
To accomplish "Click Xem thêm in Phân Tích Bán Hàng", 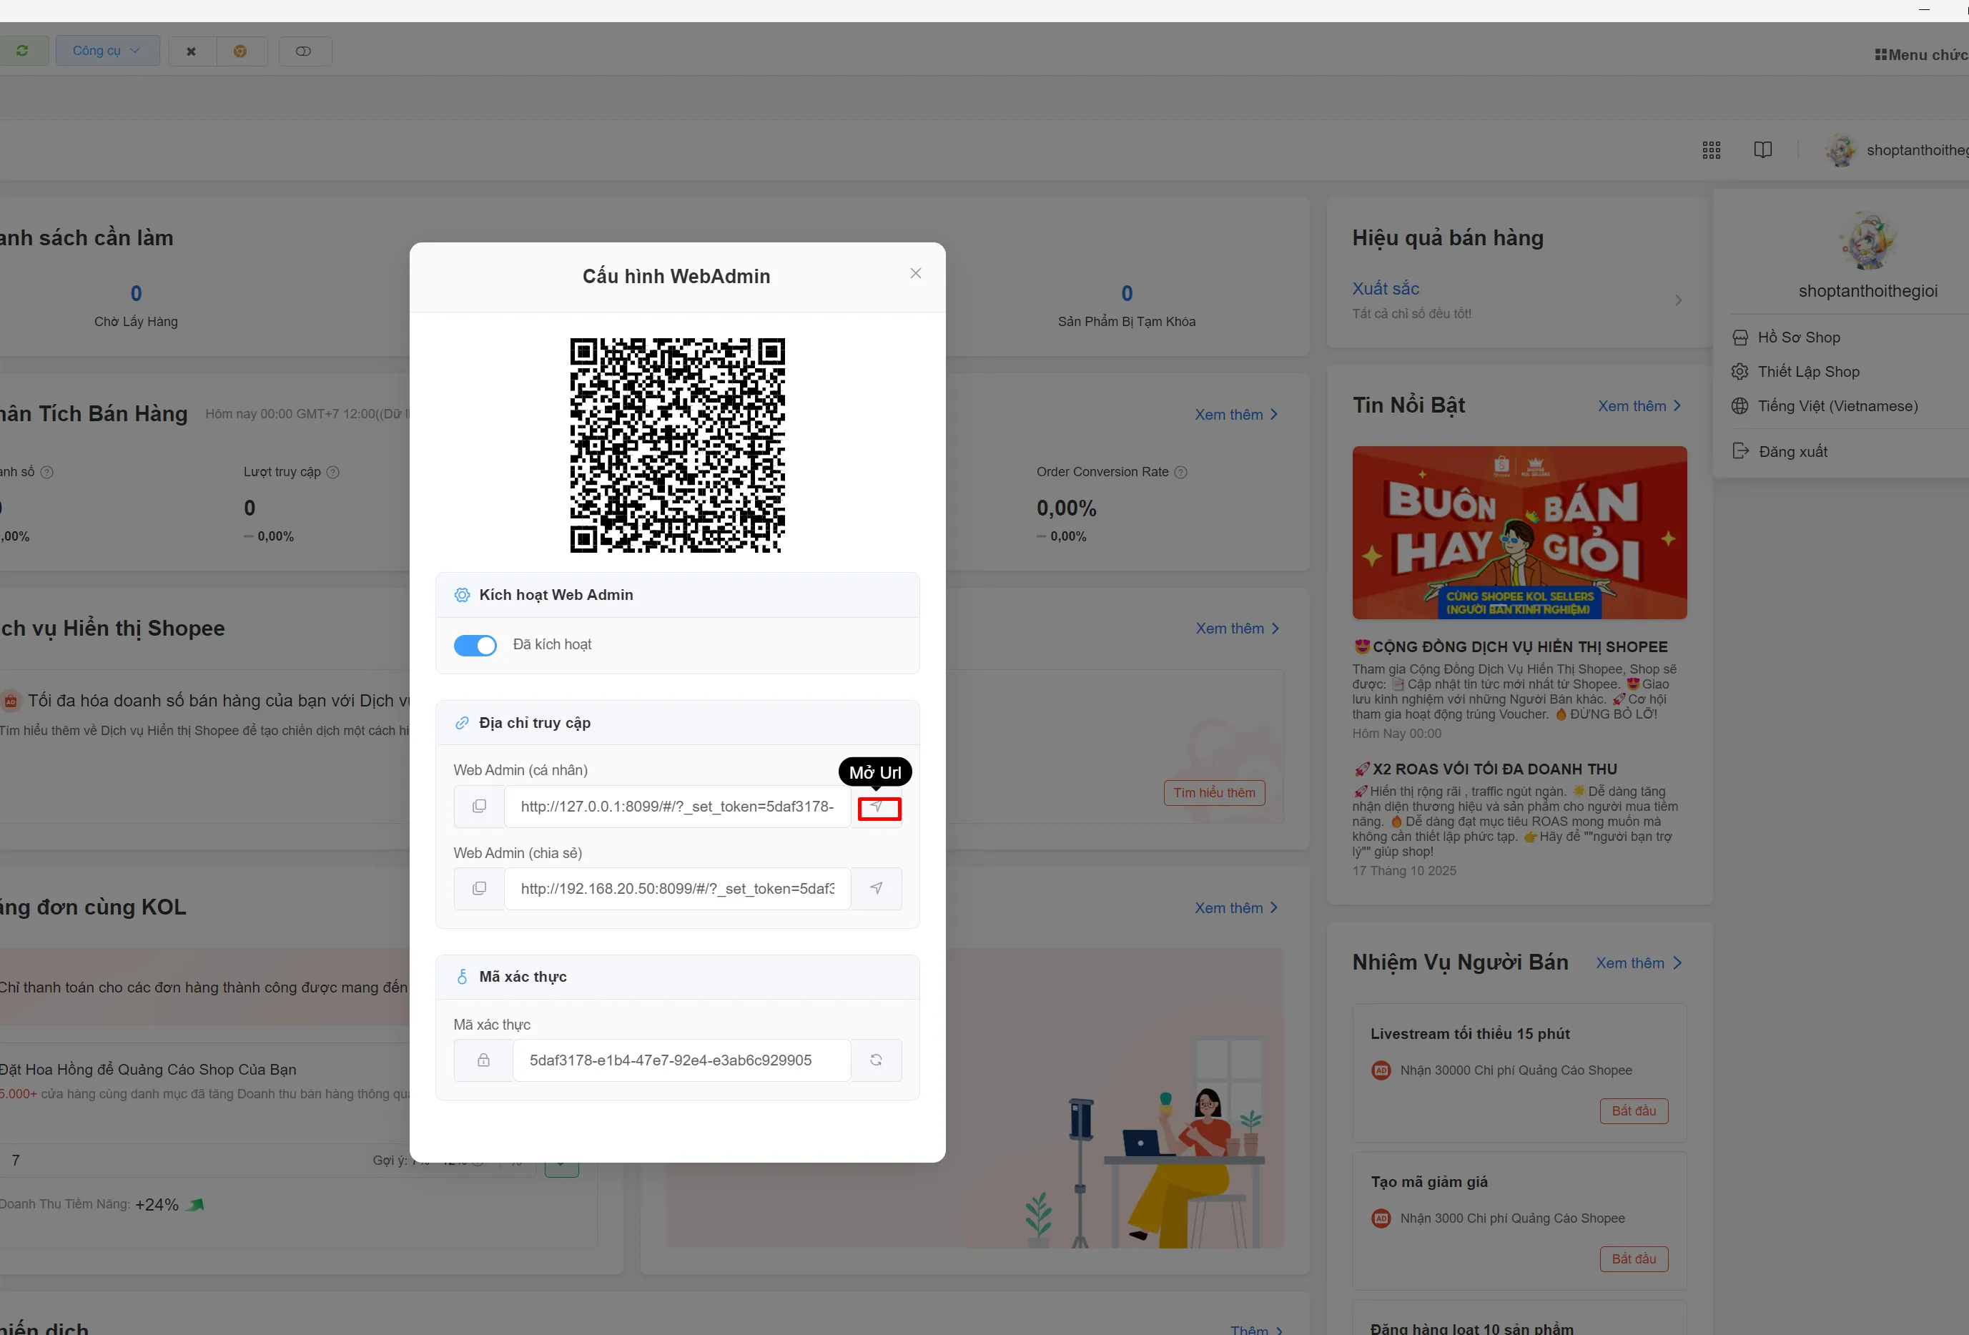I will click(1236, 415).
